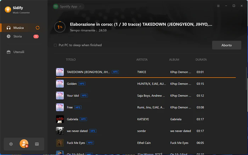
Task: Enable Put PC to sleep when finished
Action: coord(55,45)
